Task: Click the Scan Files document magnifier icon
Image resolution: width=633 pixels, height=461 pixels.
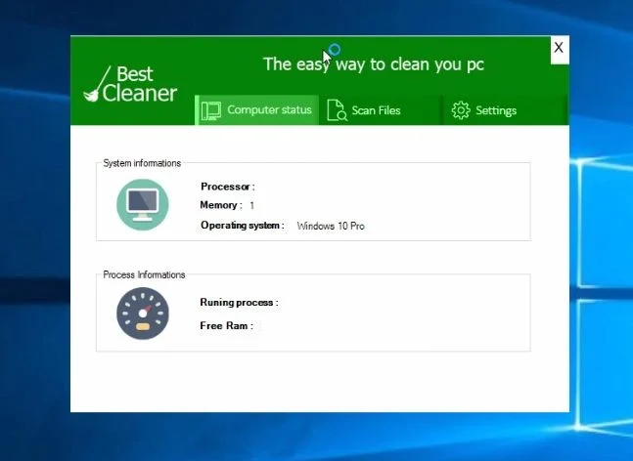Action: pos(338,110)
